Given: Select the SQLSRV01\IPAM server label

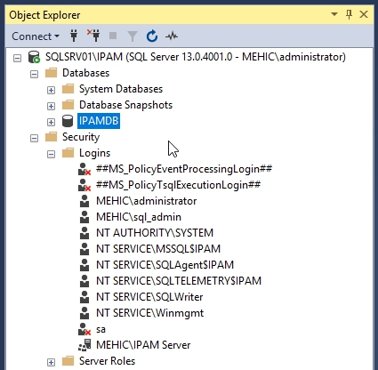Looking at the screenshot, I should coord(196,57).
